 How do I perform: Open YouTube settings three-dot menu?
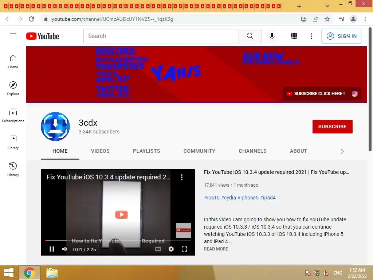click(x=311, y=36)
